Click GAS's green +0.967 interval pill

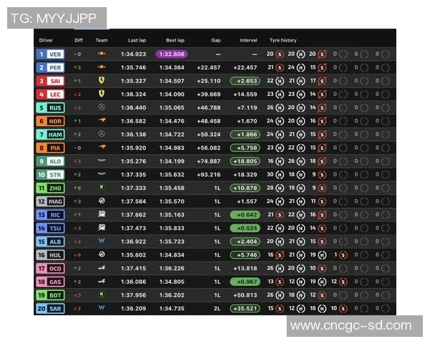[245, 282]
